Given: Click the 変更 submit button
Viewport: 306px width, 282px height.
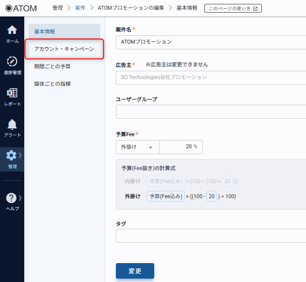Looking at the screenshot, I should click(135, 271).
